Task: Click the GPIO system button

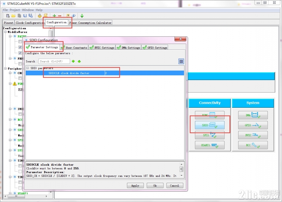Action: (x=253, y=125)
